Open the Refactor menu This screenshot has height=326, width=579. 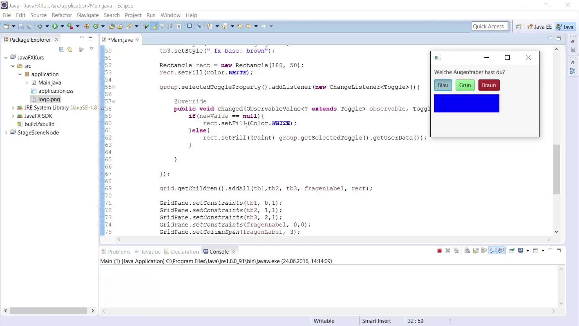coord(62,15)
